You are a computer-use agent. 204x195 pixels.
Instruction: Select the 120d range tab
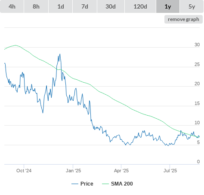tap(140, 6)
